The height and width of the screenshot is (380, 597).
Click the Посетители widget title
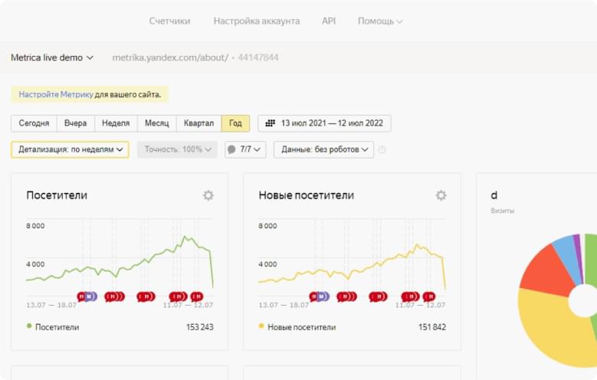57,195
